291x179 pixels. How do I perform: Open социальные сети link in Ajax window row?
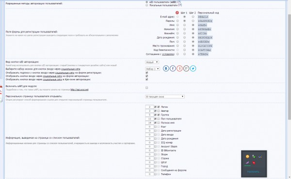pos(52,79)
